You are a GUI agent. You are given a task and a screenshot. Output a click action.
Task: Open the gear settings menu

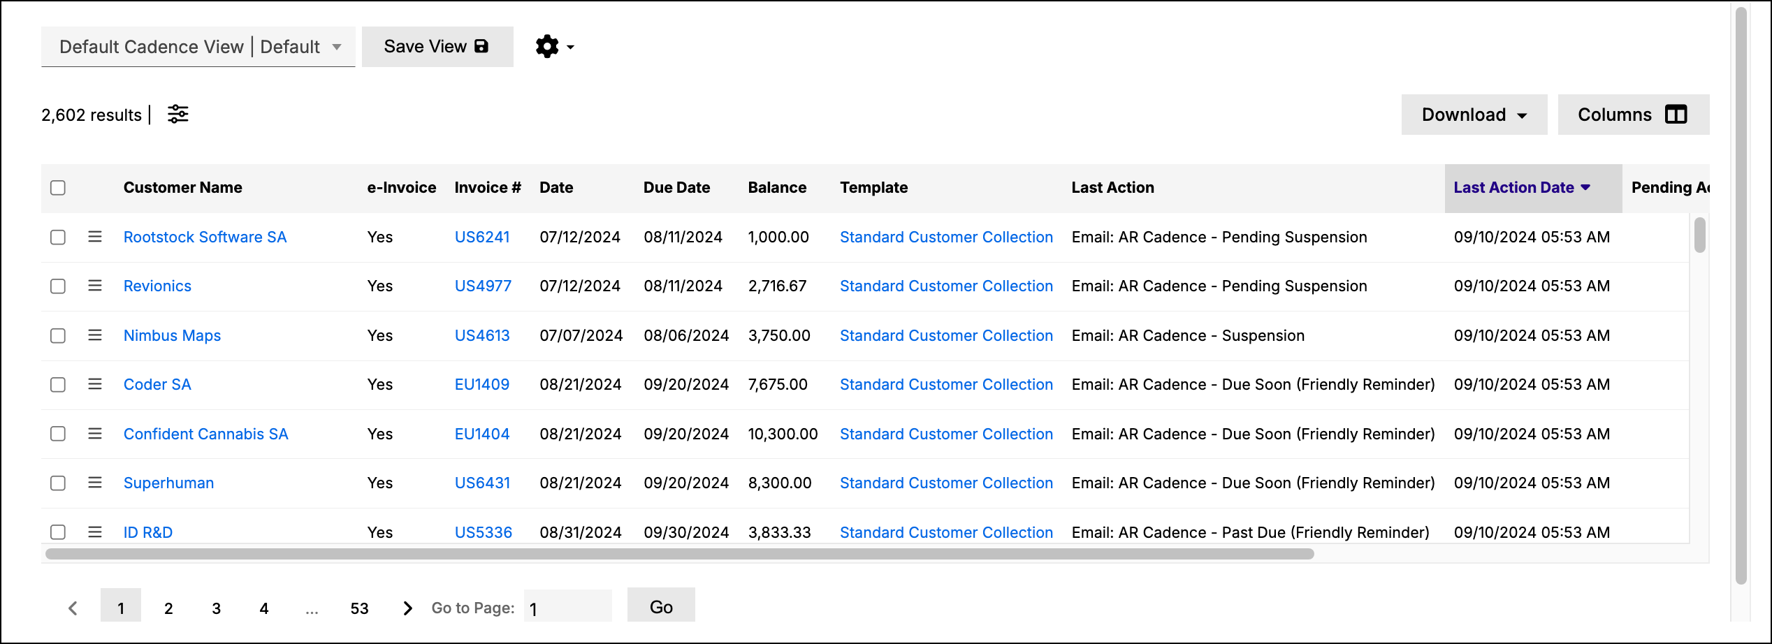click(x=555, y=47)
